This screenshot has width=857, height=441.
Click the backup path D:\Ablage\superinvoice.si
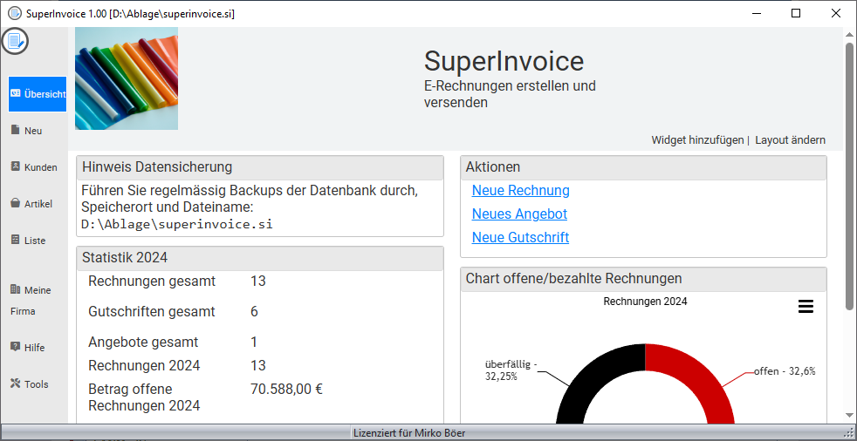[x=176, y=224]
